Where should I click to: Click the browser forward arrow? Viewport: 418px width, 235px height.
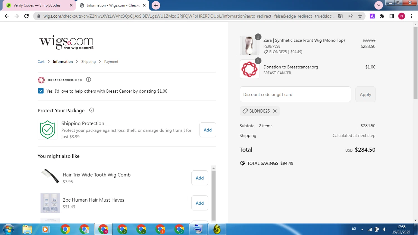pos(17,16)
